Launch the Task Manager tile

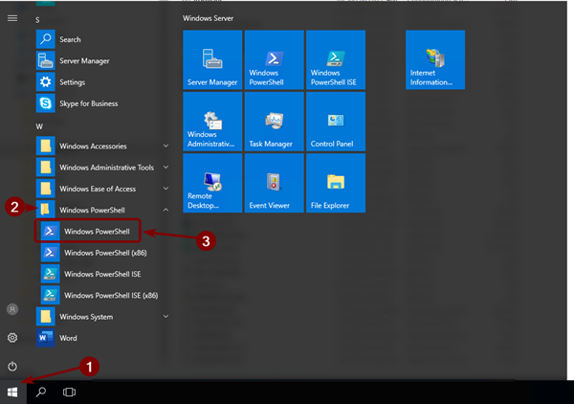[274, 122]
